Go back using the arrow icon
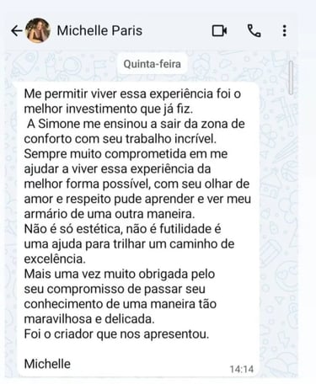 tap(17, 31)
